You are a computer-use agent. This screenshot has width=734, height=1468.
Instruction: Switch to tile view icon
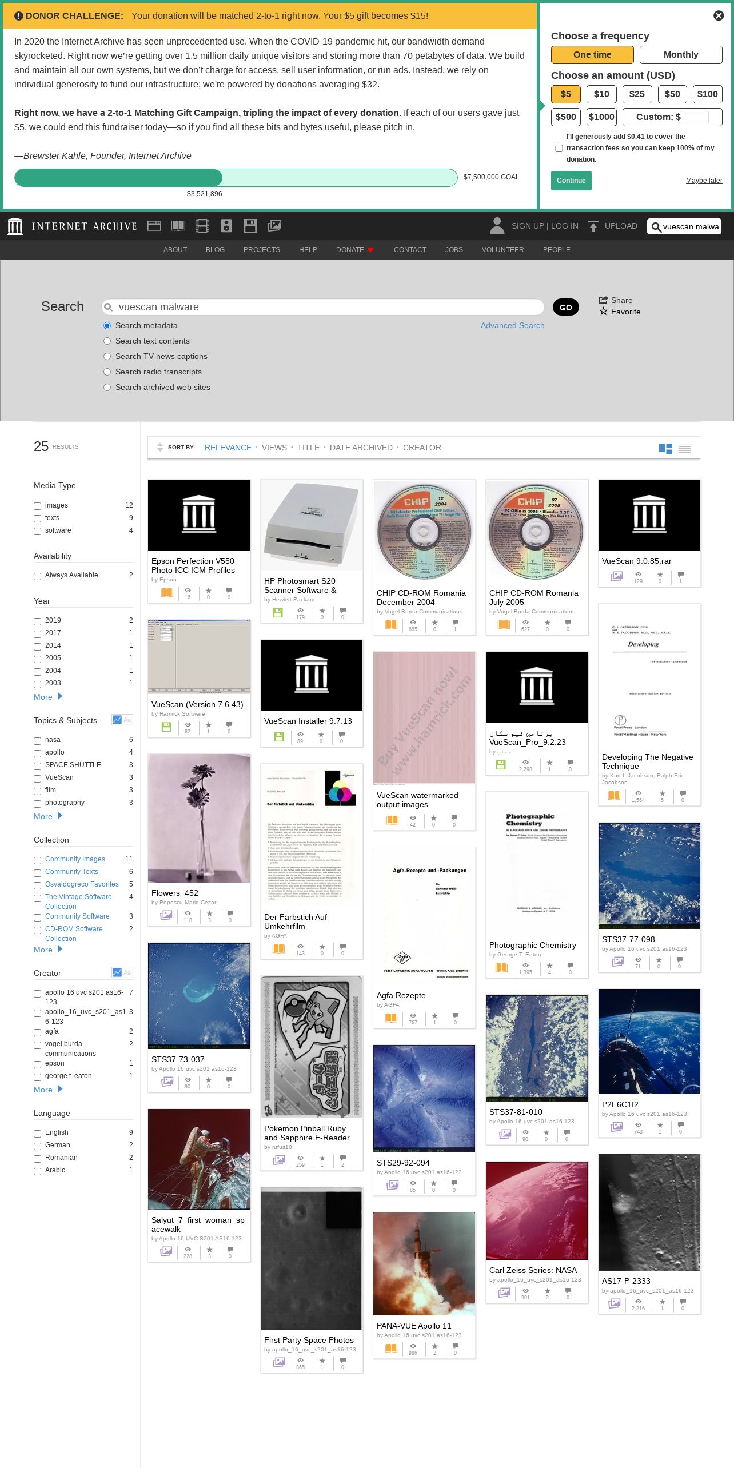point(665,449)
